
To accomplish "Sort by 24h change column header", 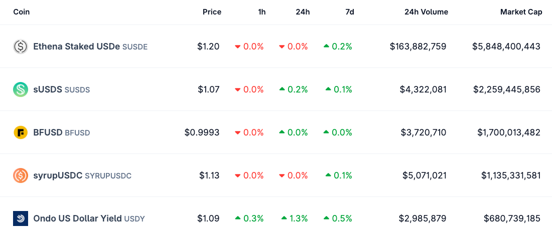I will (x=303, y=12).
